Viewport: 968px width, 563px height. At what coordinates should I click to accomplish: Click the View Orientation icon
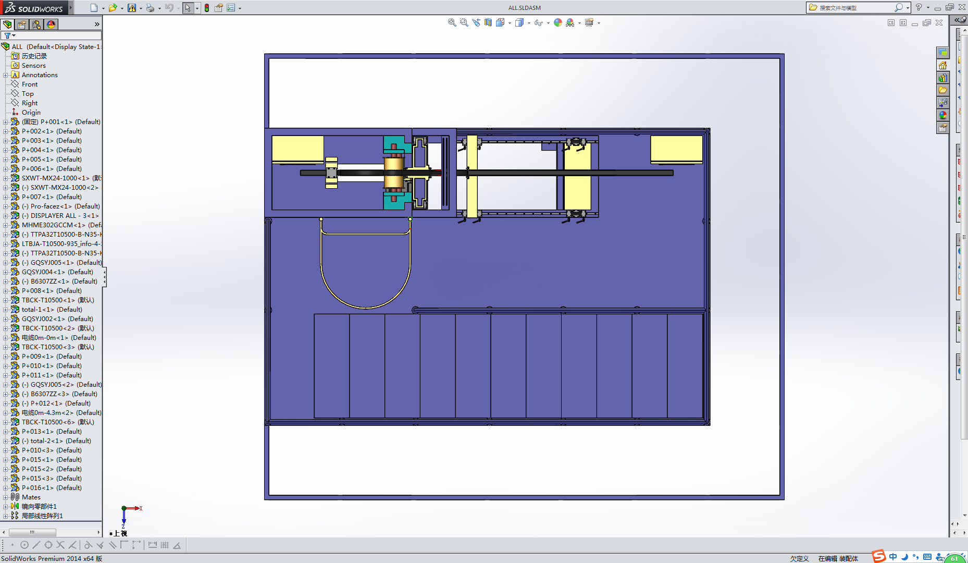coord(500,22)
